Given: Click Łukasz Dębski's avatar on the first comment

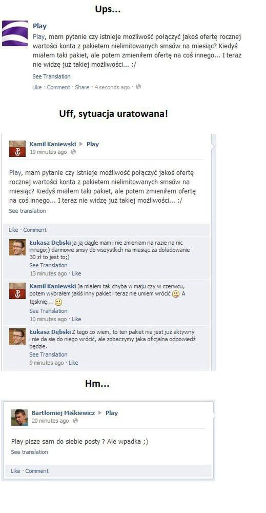Looking at the screenshot, I should (x=17, y=247).
